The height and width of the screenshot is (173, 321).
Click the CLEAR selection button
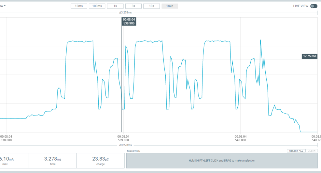(311, 150)
